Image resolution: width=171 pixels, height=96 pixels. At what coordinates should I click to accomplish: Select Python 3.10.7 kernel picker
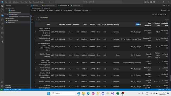point(165,10)
